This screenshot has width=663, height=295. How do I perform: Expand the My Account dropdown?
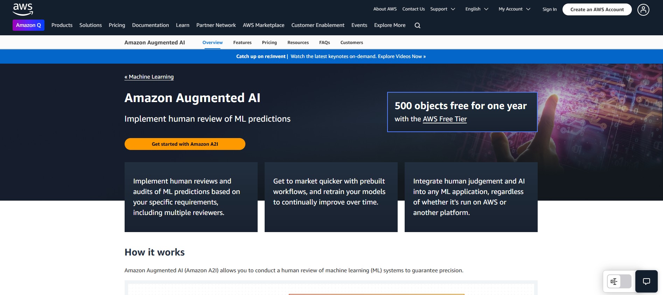click(514, 9)
